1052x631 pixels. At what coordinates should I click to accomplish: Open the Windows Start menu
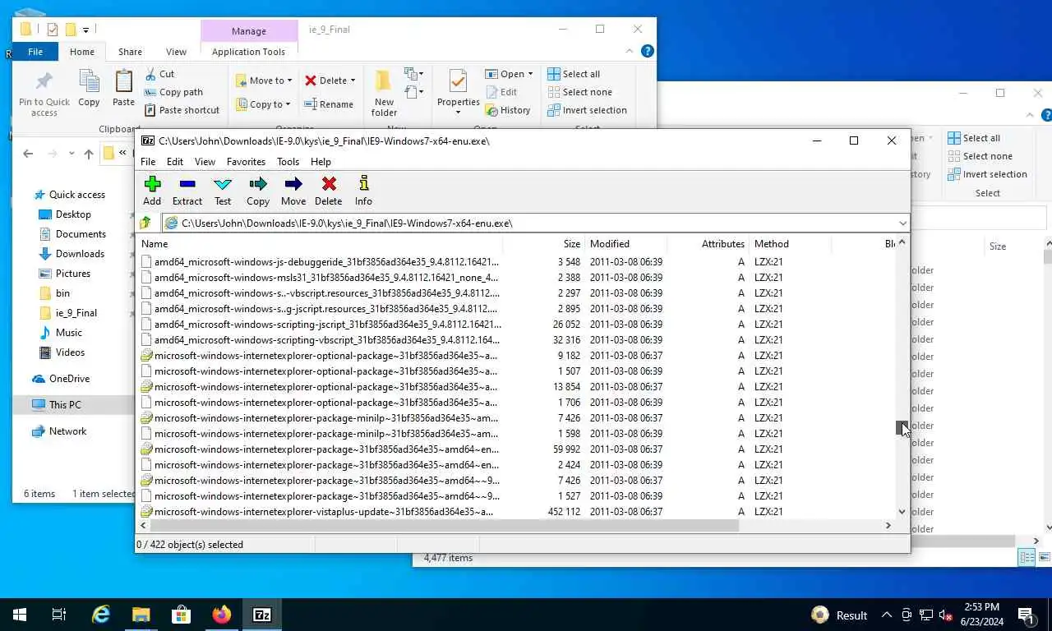click(20, 615)
